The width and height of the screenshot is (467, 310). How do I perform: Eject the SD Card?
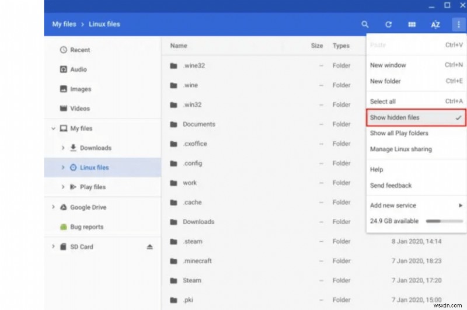(x=150, y=246)
